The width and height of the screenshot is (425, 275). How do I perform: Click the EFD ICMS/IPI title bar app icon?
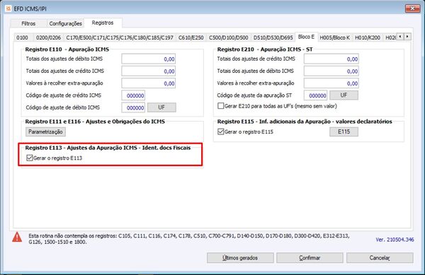[x=8, y=8]
